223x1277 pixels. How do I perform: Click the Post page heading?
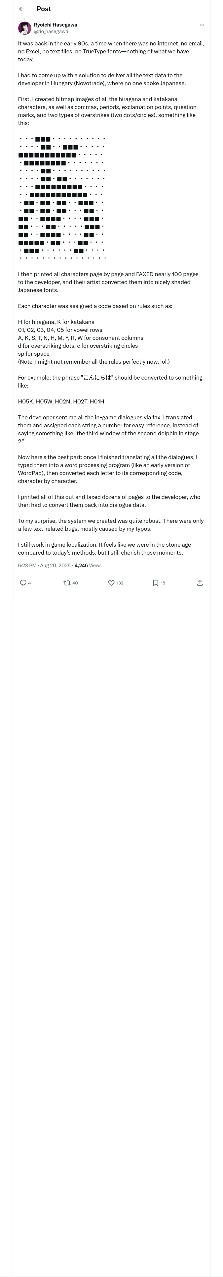pos(44,9)
